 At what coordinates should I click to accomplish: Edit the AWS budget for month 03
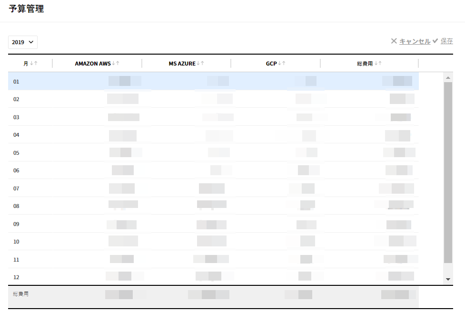pos(124,117)
